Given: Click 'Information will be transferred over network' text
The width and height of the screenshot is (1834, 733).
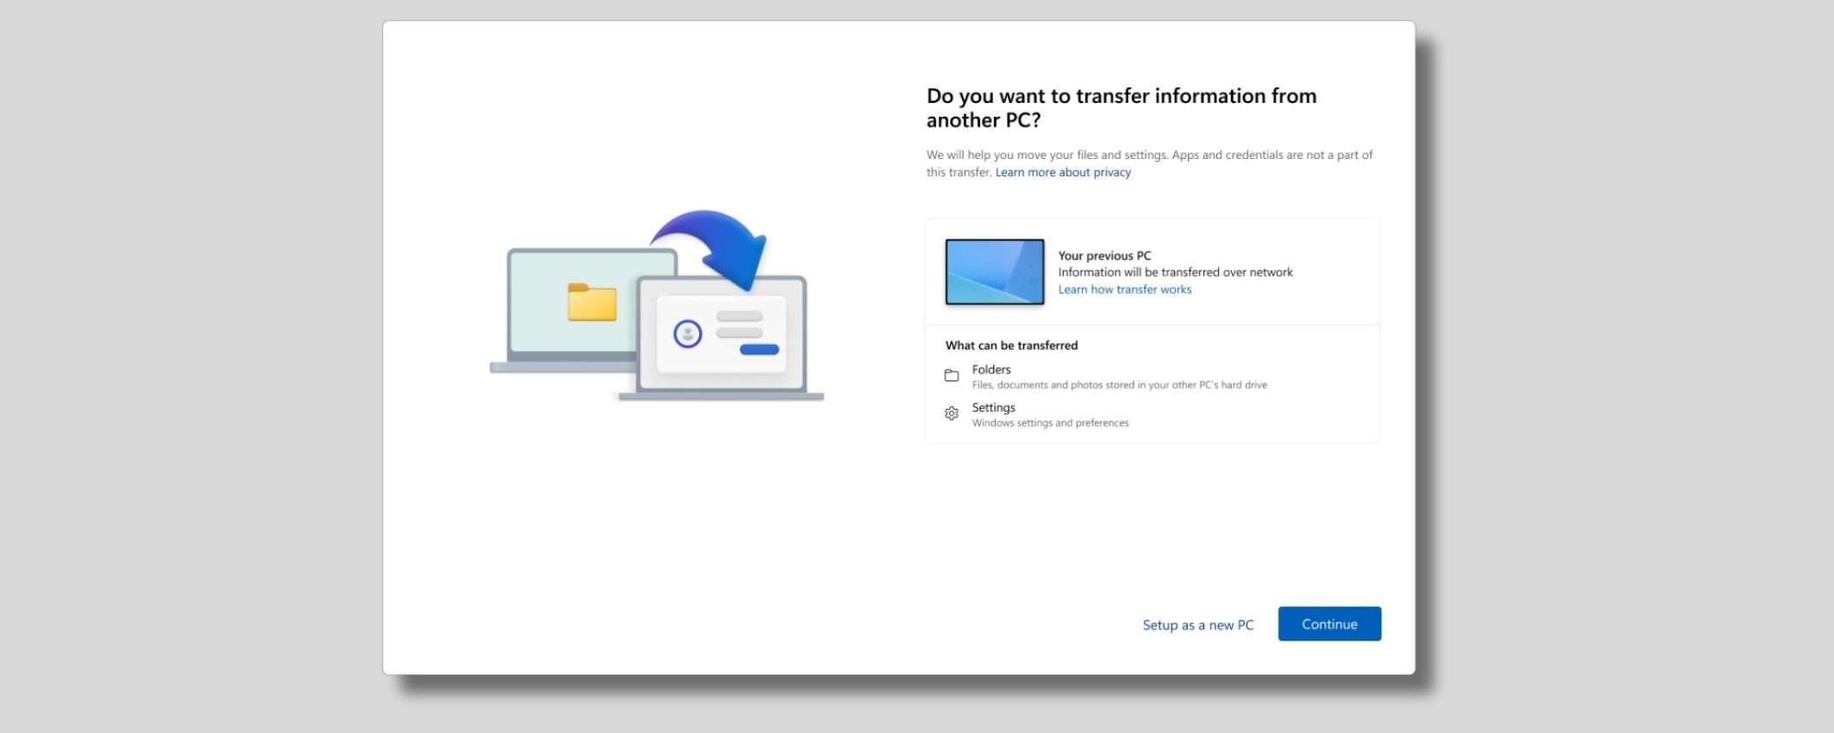Looking at the screenshot, I should [x=1175, y=272].
